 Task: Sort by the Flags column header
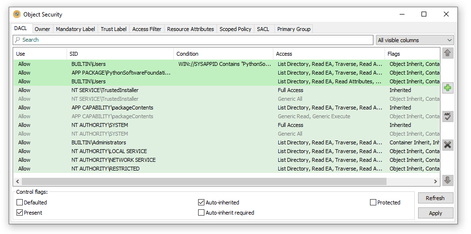(412, 54)
